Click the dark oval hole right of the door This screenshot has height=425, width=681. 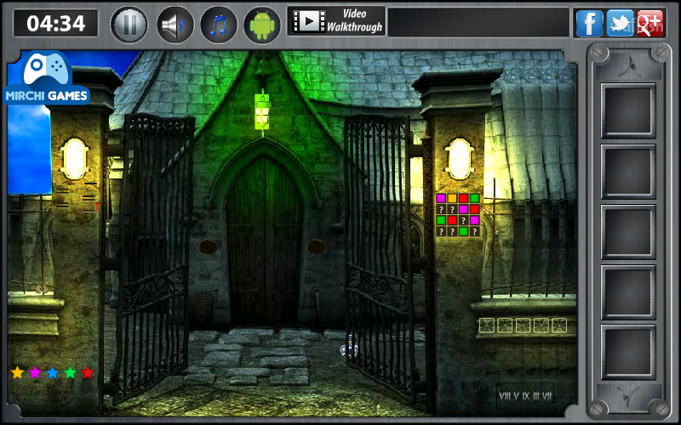tap(316, 247)
